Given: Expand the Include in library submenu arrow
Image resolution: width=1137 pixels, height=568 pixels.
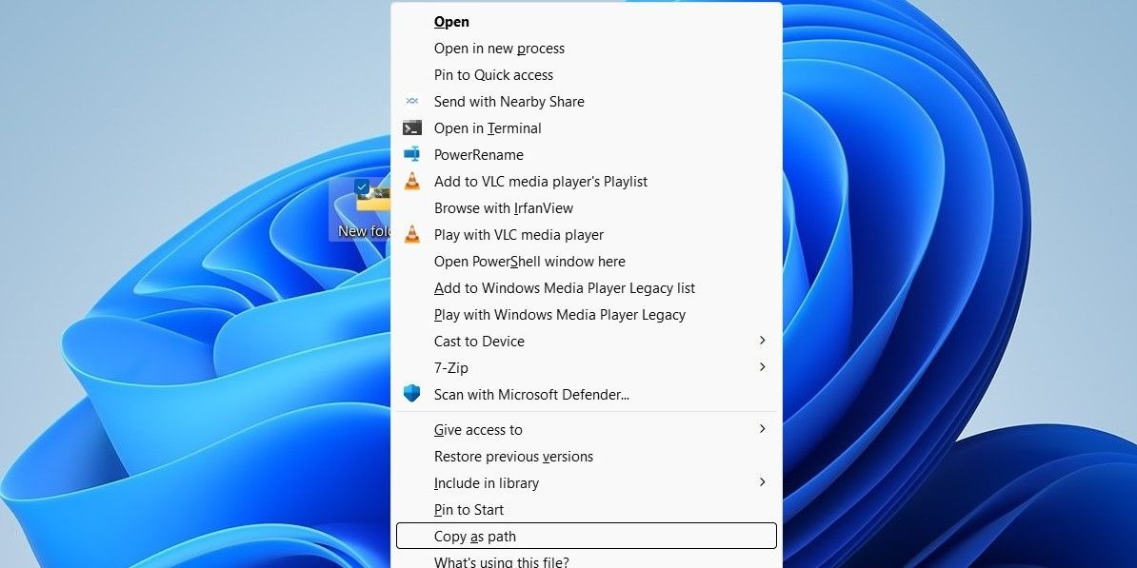Looking at the screenshot, I should (762, 482).
